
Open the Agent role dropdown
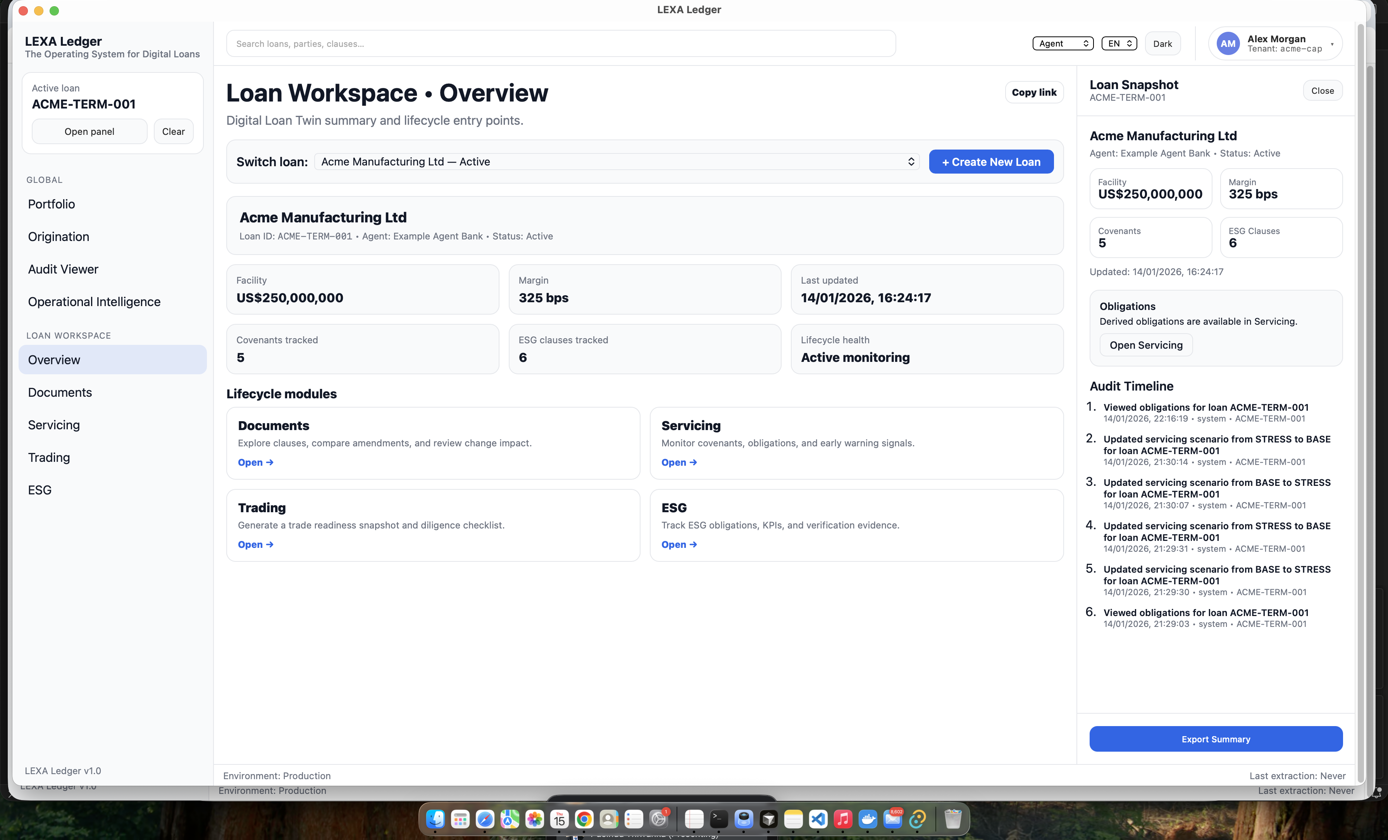click(x=1063, y=43)
